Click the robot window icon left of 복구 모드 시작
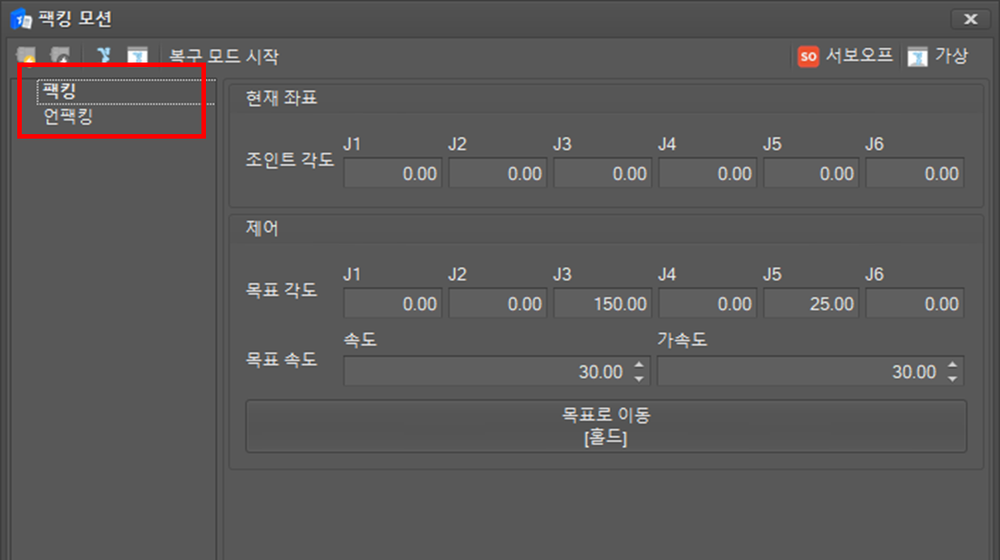This screenshot has width=1000, height=560. tap(137, 56)
